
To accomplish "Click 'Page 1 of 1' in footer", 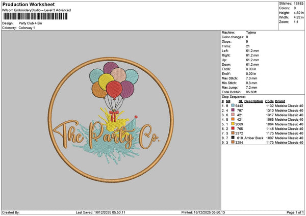I will coord(295,212).
